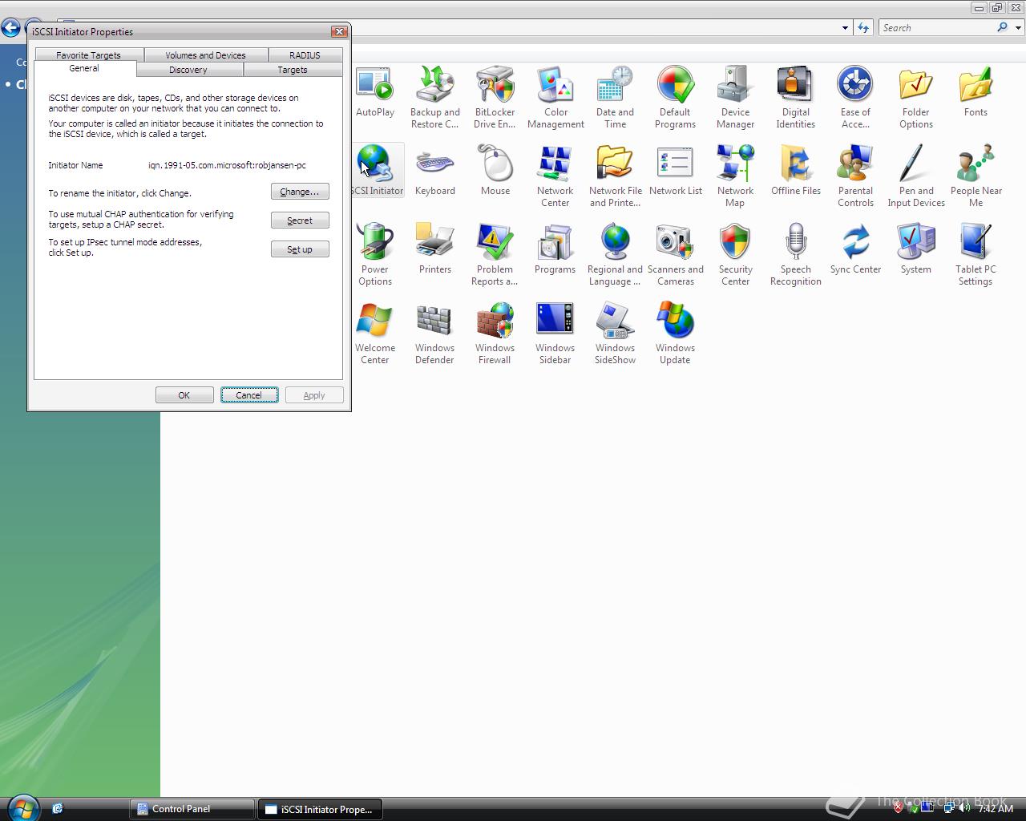The width and height of the screenshot is (1026, 821).
Task: Switch to the RADIUS tab
Action: coord(305,55)
